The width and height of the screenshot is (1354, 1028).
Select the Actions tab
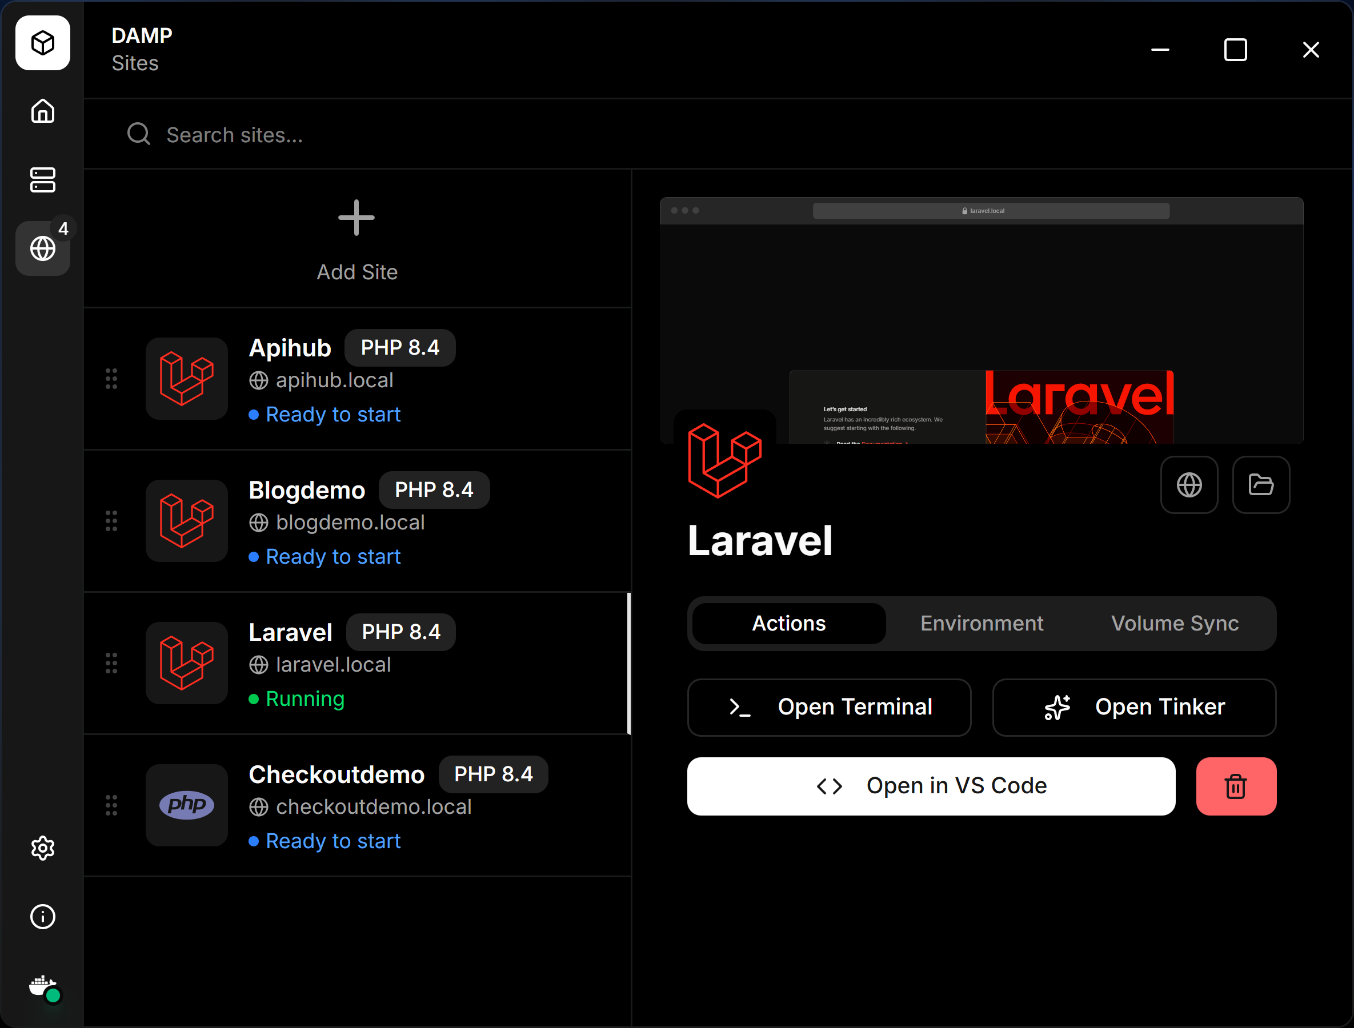coord(788,623)
